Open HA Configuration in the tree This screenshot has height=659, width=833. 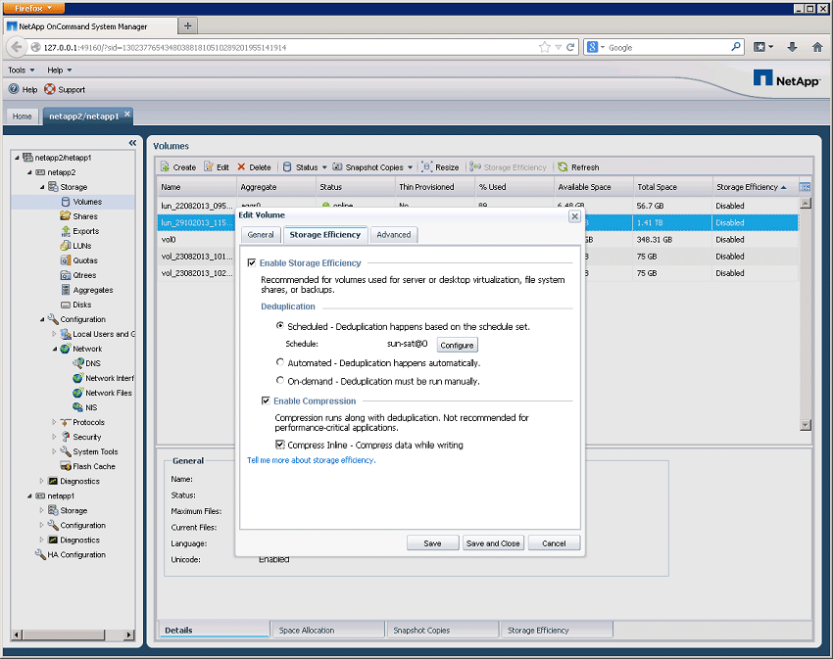coord(76,554)
